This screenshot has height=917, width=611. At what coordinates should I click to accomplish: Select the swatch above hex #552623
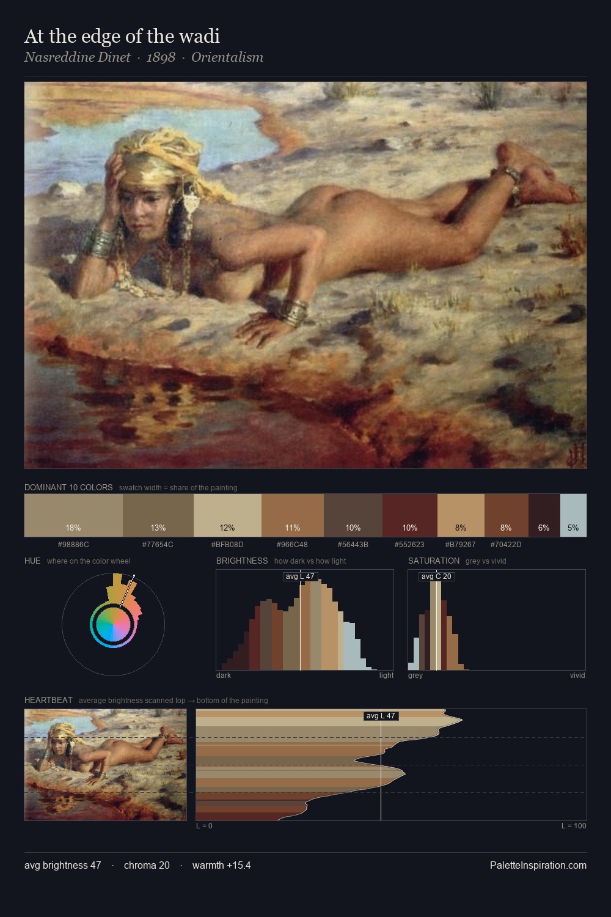tap(410, 515)
